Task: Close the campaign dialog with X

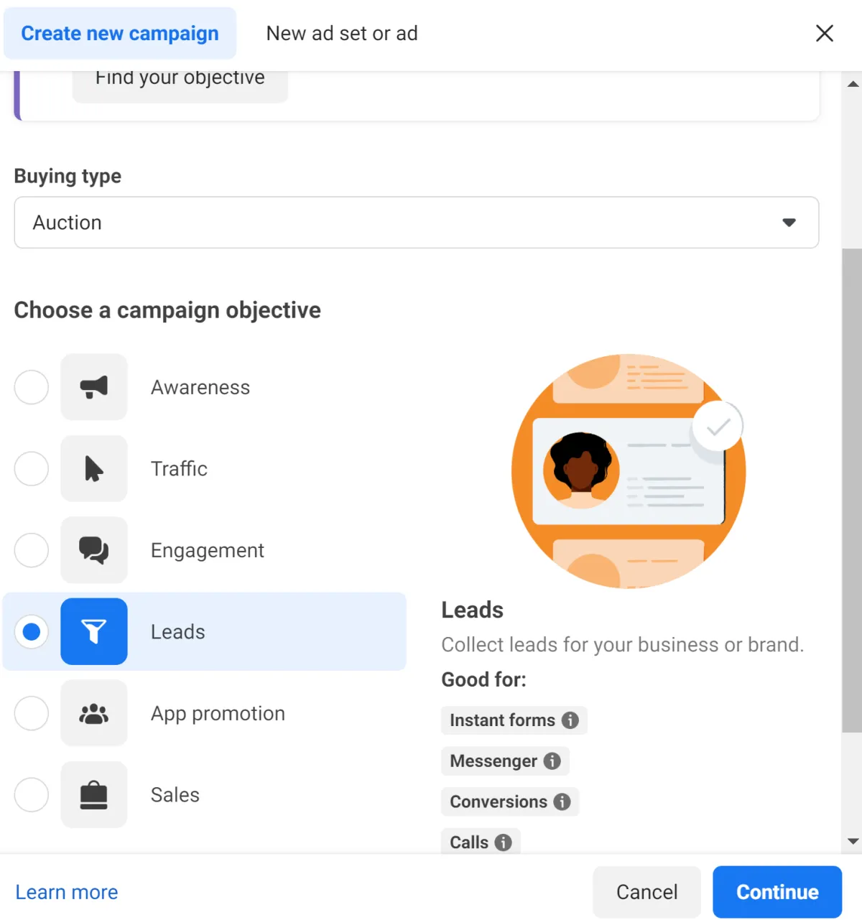Action: (x=825, y=33)
